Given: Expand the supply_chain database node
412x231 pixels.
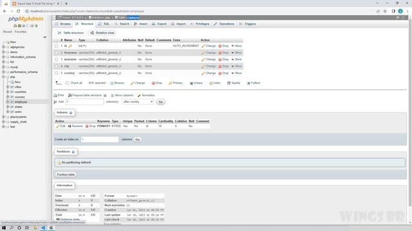Looking at the screenshot, I should pos(3,122).
